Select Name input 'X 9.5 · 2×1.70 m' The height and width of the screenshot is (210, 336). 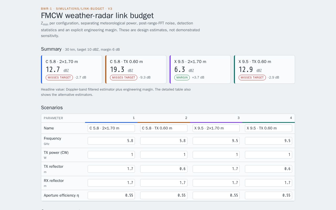coord(216,128)
